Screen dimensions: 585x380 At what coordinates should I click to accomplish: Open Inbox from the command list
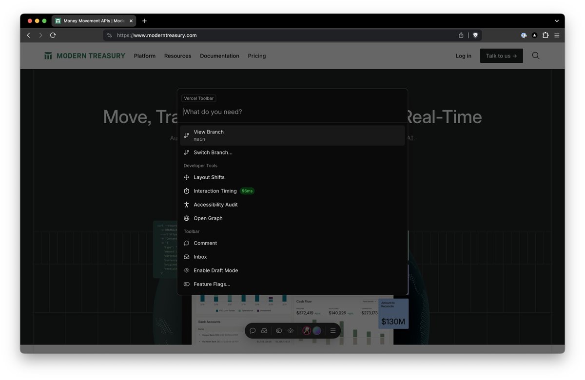pyautogui.click(x=292, y=257)
